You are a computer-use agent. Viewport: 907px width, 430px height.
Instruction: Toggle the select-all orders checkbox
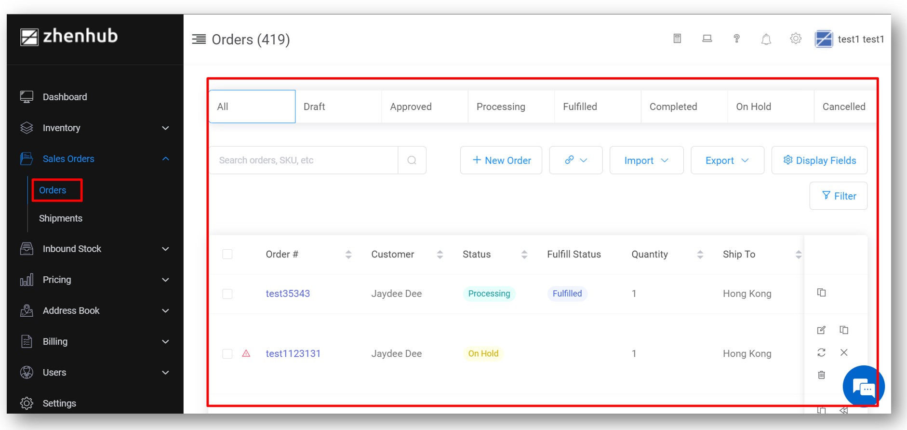227,254
